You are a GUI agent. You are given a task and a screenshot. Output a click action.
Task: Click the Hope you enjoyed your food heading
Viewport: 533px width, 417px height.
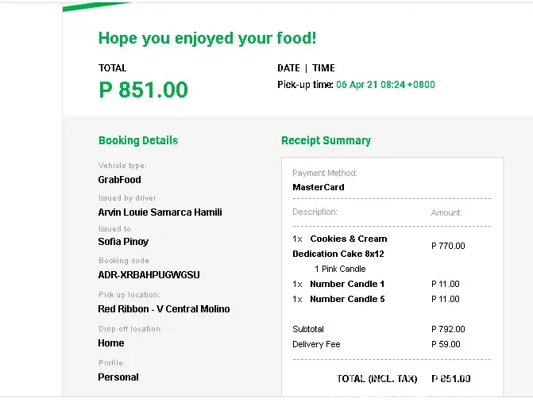pos(207,38)
